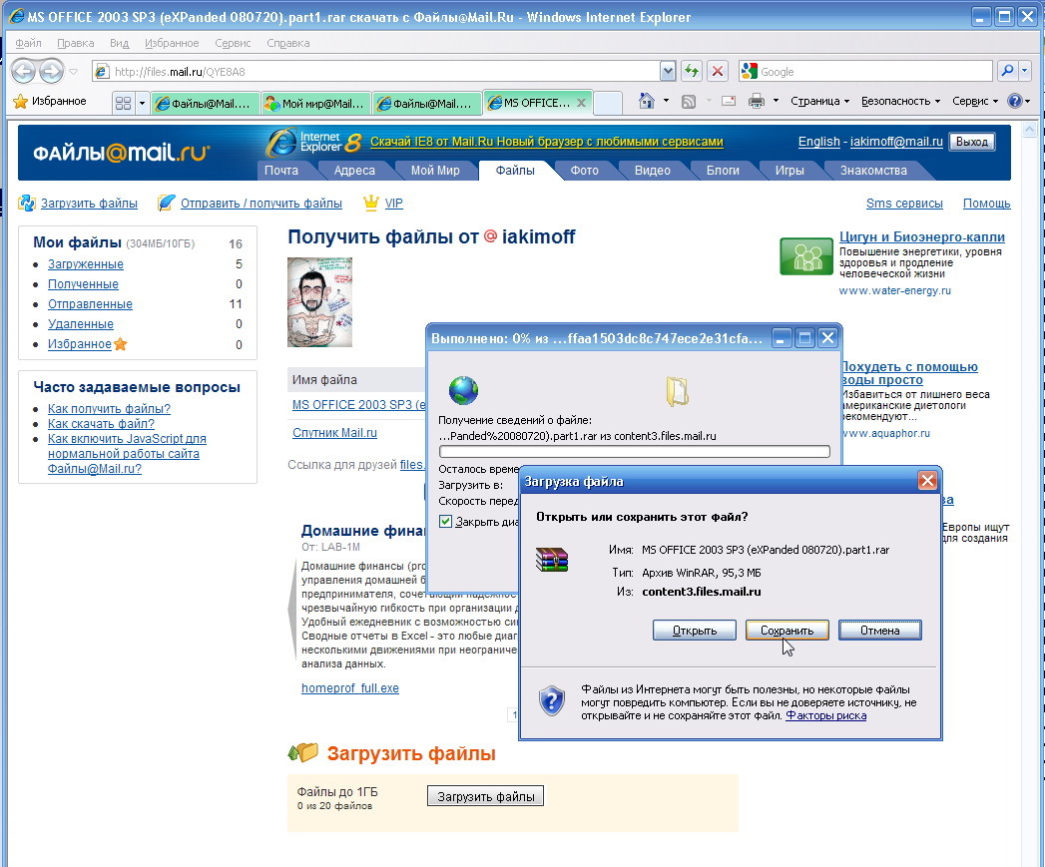Open the Безопасность dropdown menu
1045x867 pixels.
900,101
